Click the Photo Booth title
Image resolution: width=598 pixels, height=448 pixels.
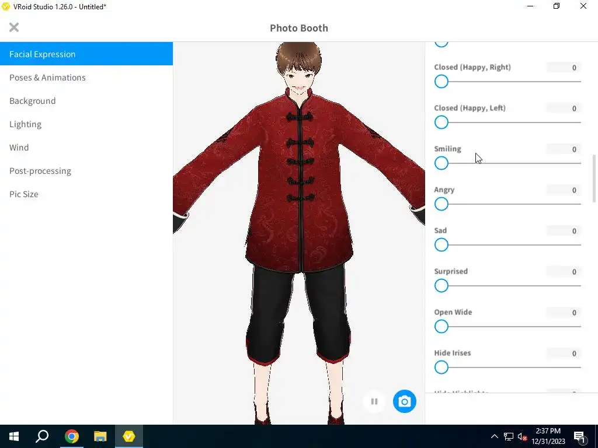click(299, 28)
